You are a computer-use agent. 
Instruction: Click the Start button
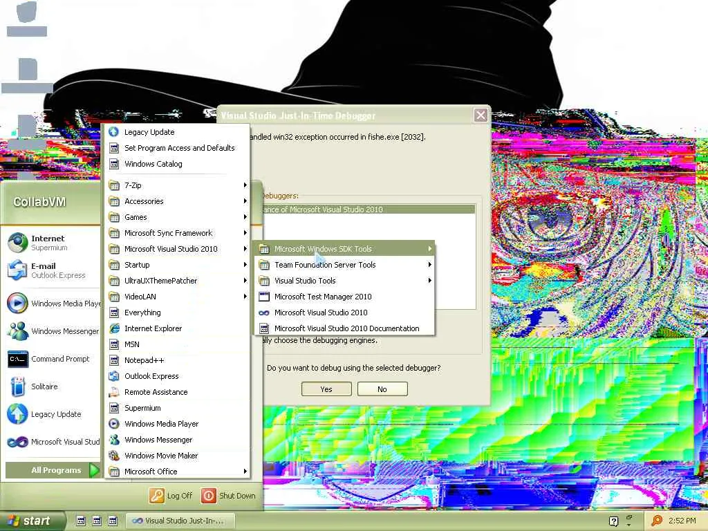(x=32, y=521)
